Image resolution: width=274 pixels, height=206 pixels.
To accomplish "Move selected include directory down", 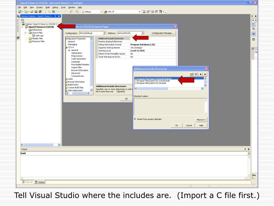I will pos(201,74).
